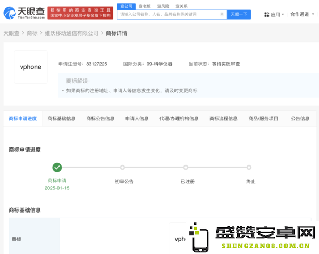Open 维沃移动通信有限公司 breadcrumb link
Viewport: 319px width, 254px height.
72,33
